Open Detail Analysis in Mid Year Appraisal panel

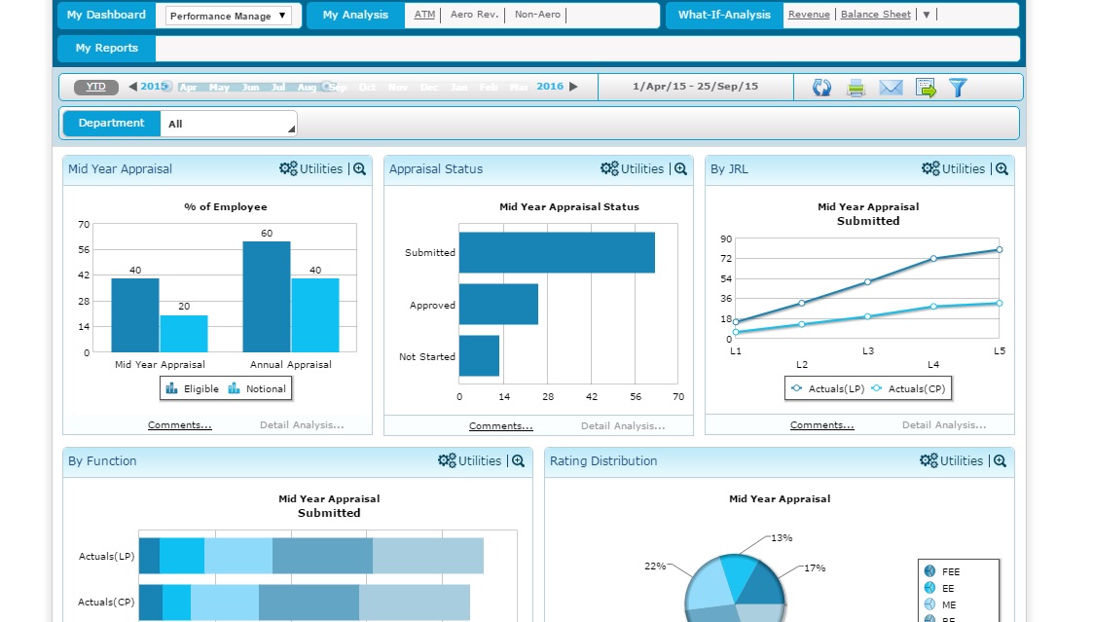point(302,424)
